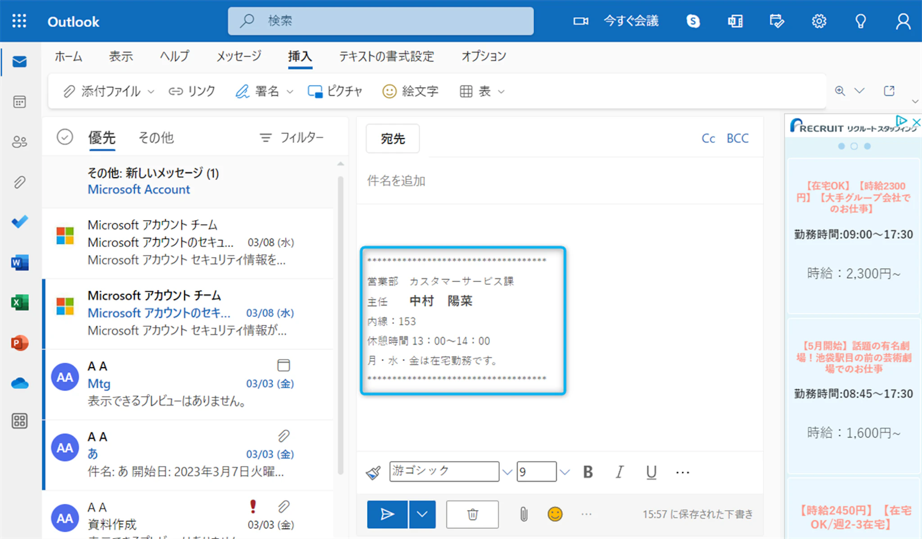The width and height of the screenshot is (922, 539).
Task: Switch to the テキストの書式設定 tab
Action: (386, 56)
